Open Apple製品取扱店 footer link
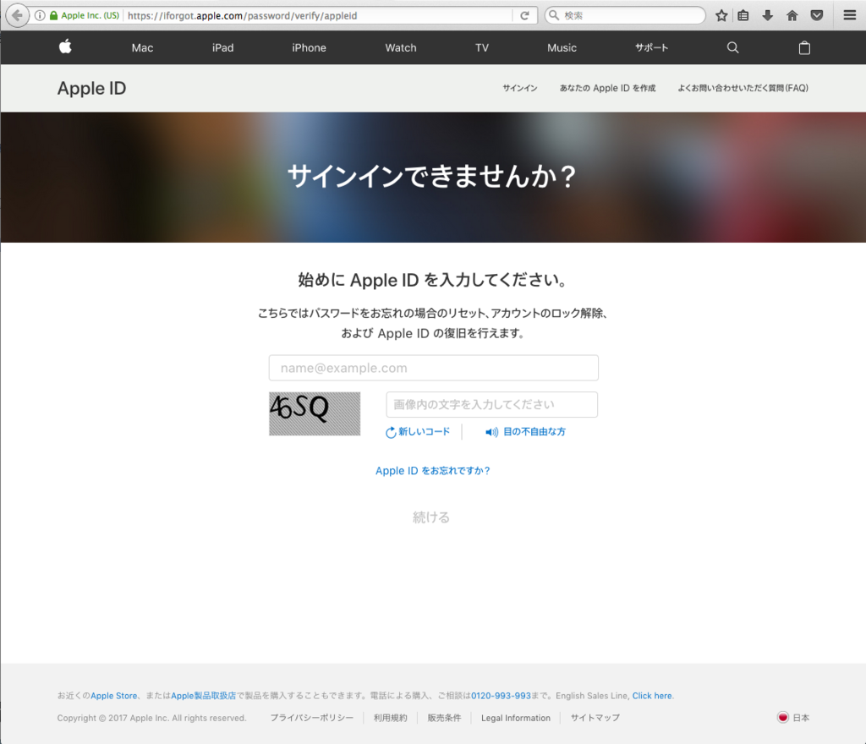The image size is (866, 744). pyautogui.click(x=203, y=696)
